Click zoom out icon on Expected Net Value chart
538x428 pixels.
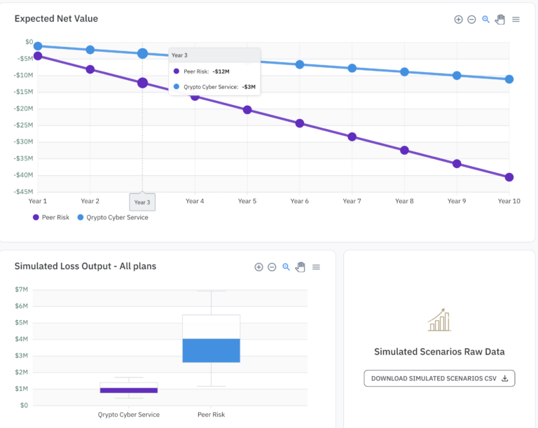point(471,20)
